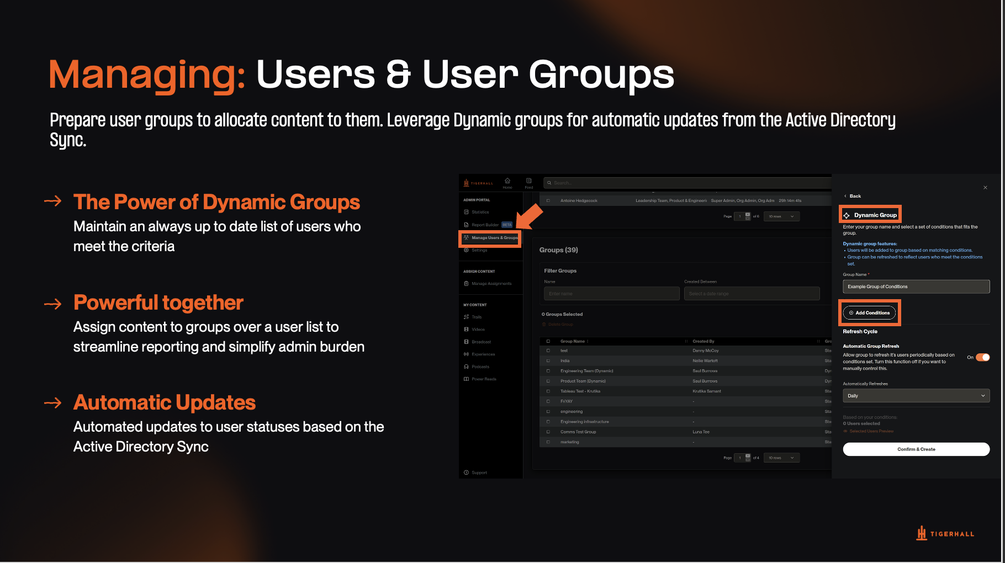Screen dimensions: 1005x563
Task: Open the Feed from the top navigation
Action: coord(529,183)
